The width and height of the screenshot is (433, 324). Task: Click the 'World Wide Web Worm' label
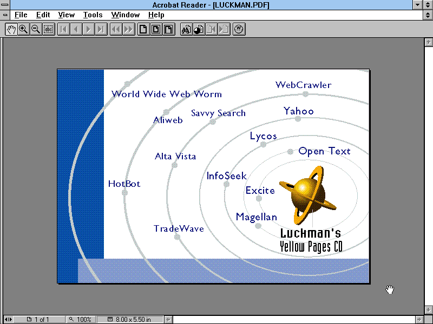[167, 94]
